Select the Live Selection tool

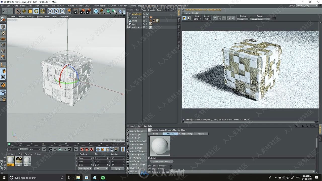[x=18, y=11]
